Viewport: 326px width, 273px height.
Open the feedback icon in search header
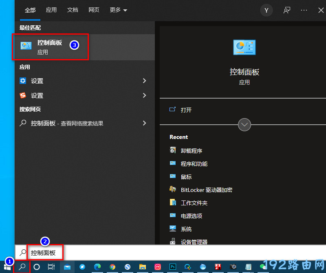[287, 10]
